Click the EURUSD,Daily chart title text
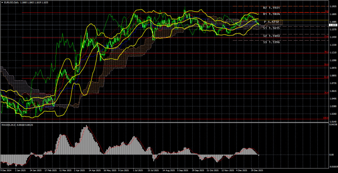The height and width of the screenshot is (173, 338). coord(12,2)
